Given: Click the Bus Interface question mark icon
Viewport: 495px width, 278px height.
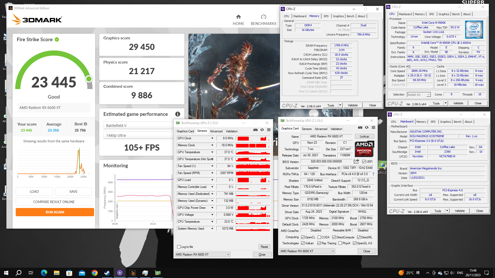Looking at the screenshot, I should (373, 174).
